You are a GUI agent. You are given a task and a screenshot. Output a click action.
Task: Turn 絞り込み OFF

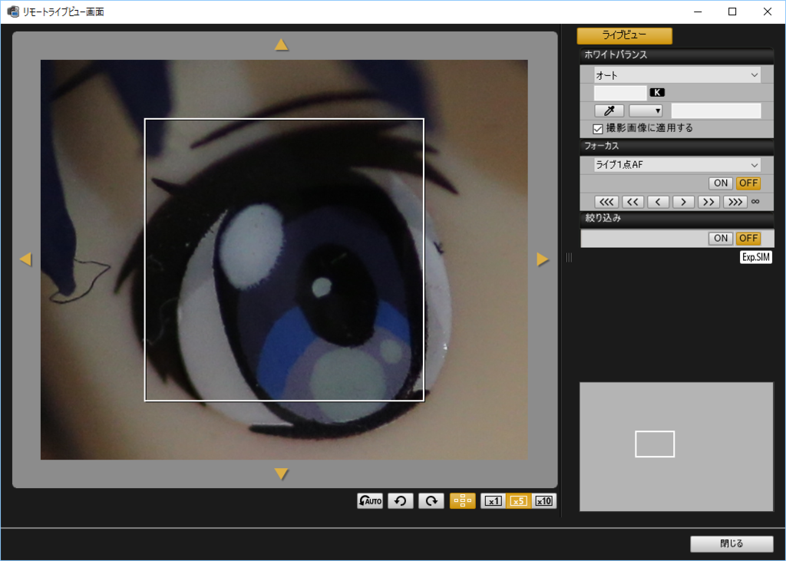pos(748,238)
